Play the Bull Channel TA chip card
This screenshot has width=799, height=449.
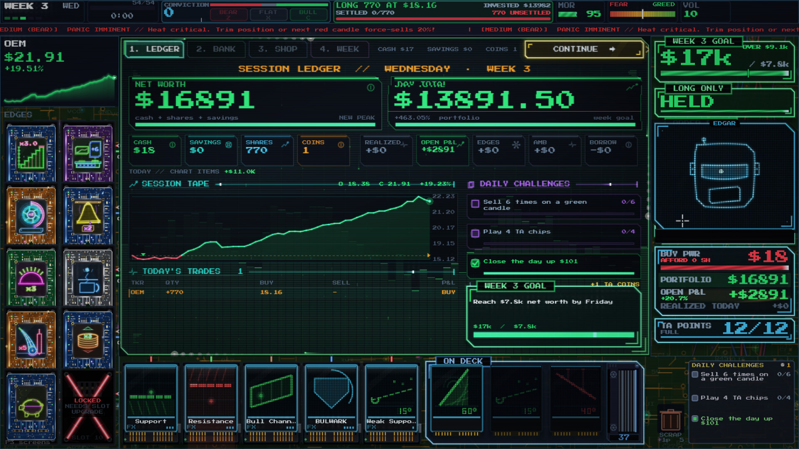[x=271, y=403]
